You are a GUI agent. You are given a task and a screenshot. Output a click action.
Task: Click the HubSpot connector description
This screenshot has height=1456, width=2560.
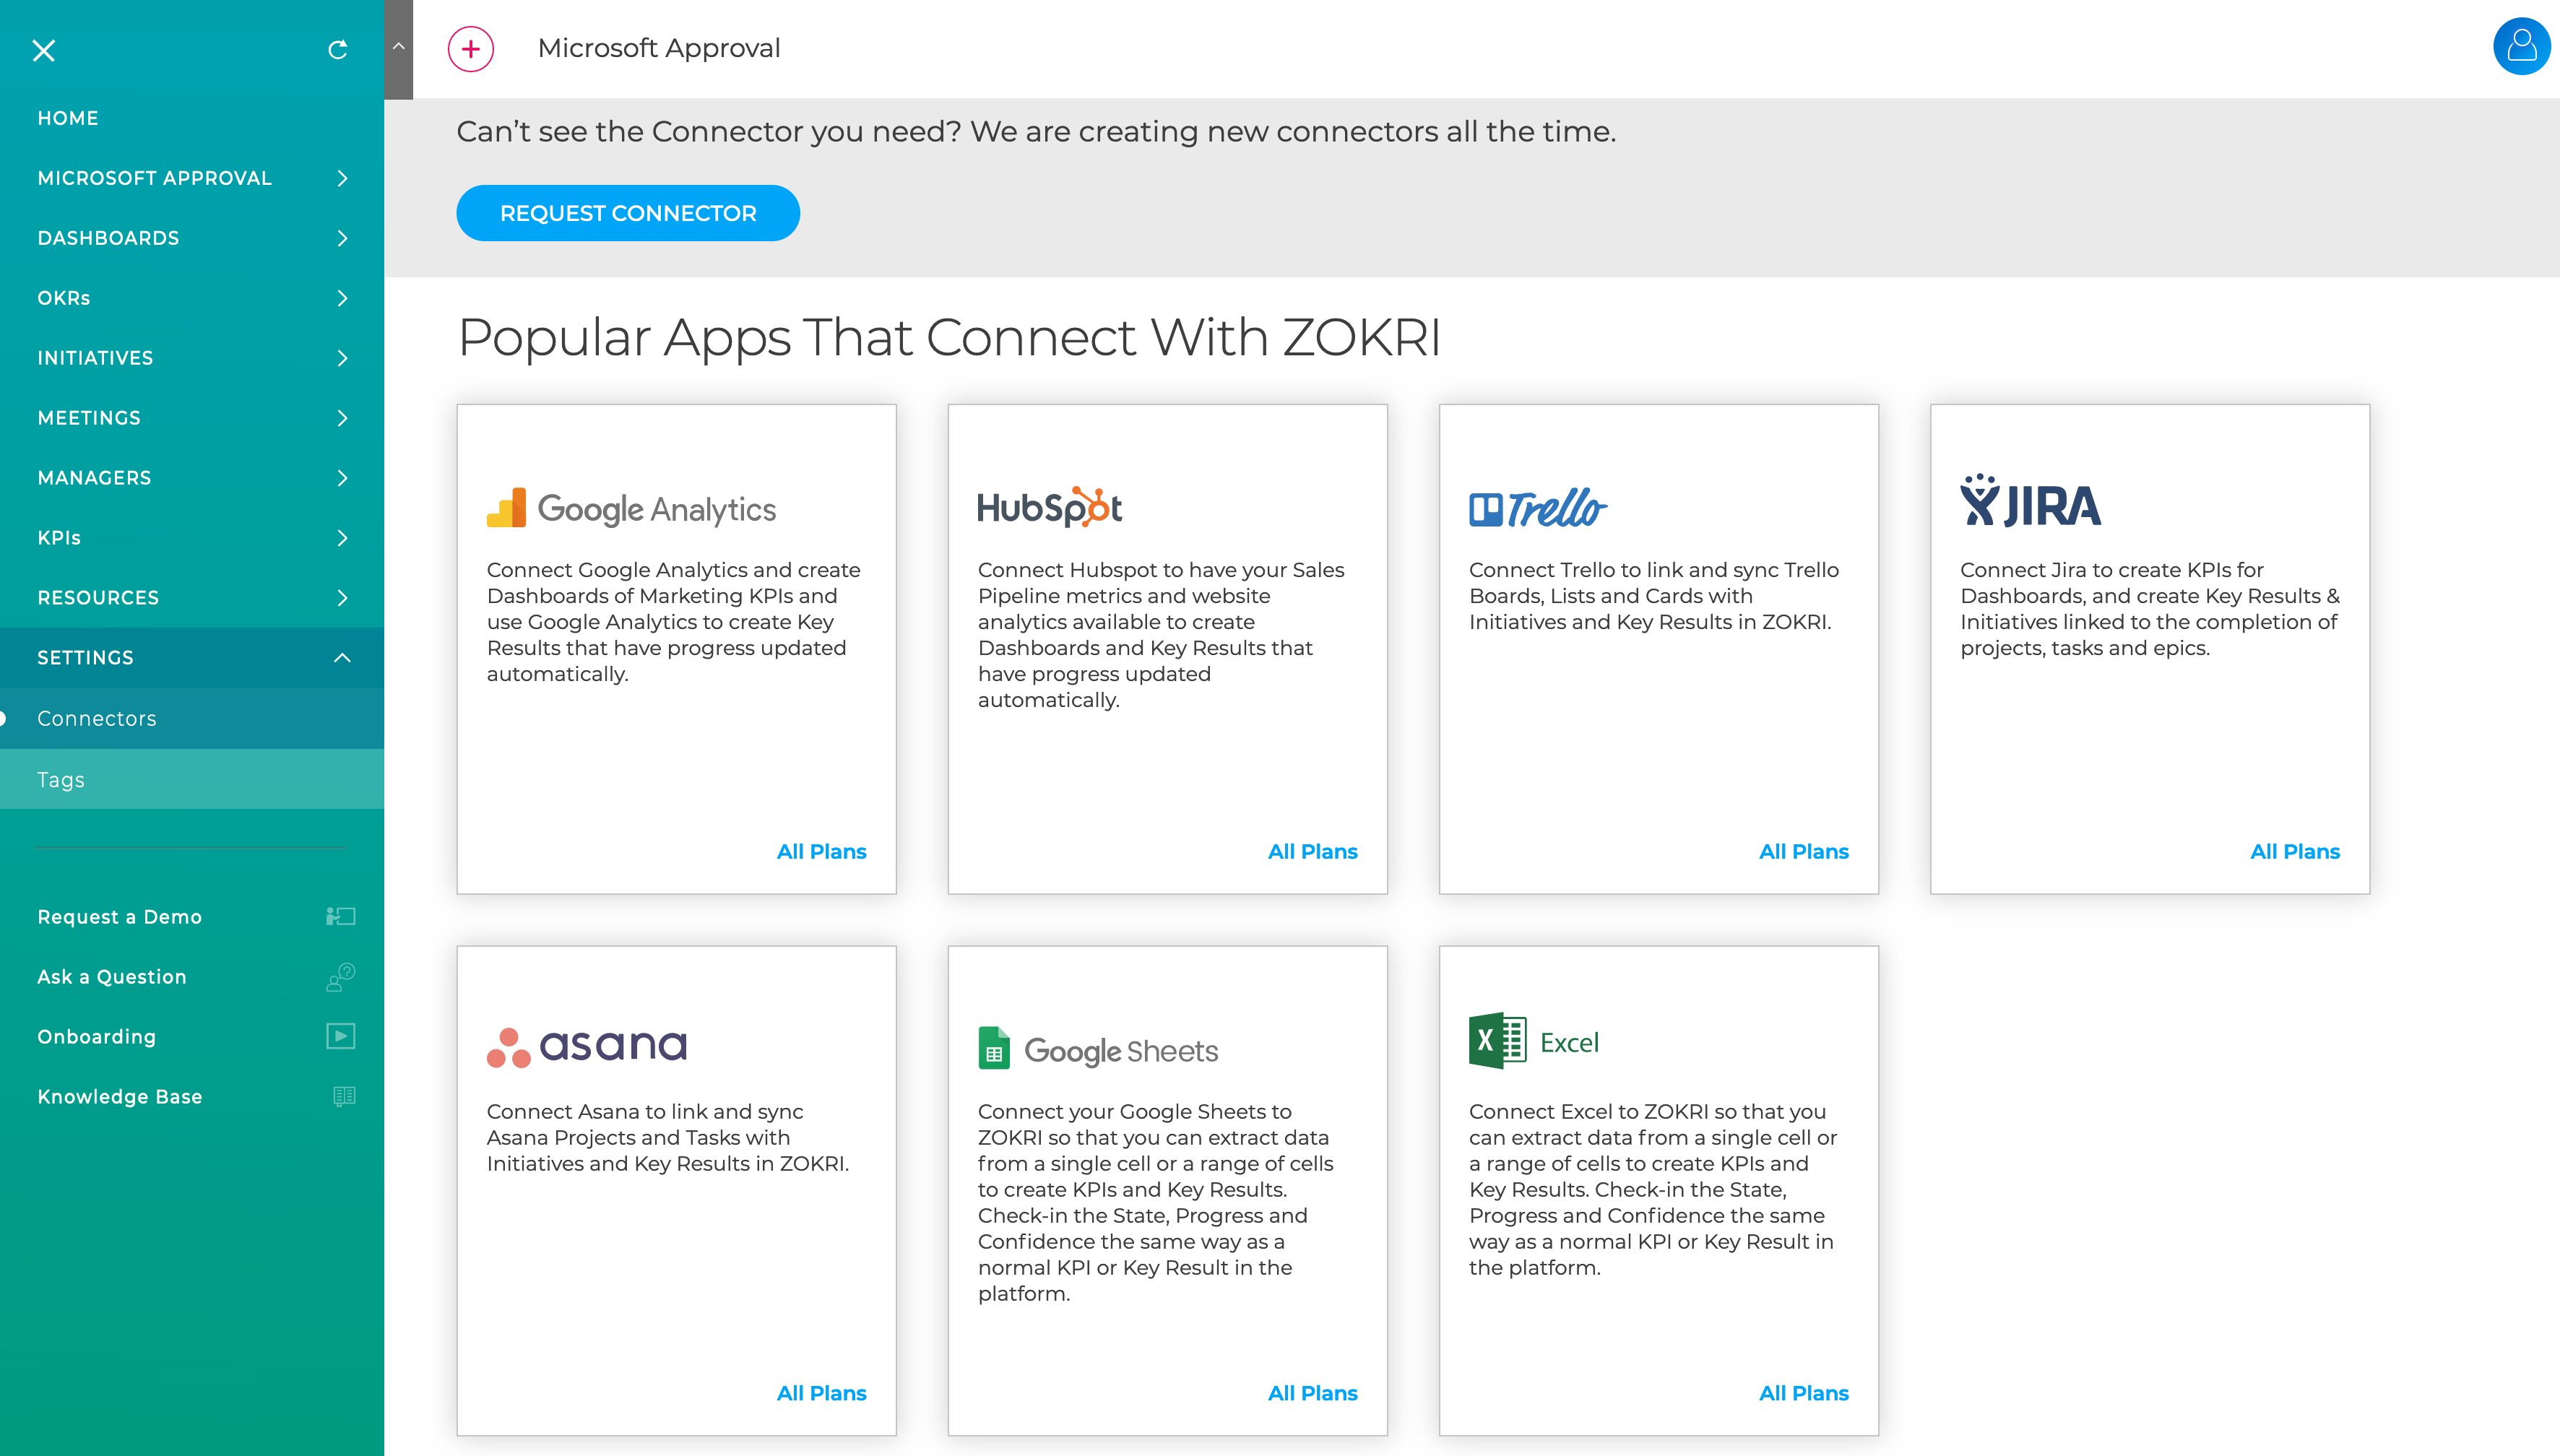tap(1162, 634)
